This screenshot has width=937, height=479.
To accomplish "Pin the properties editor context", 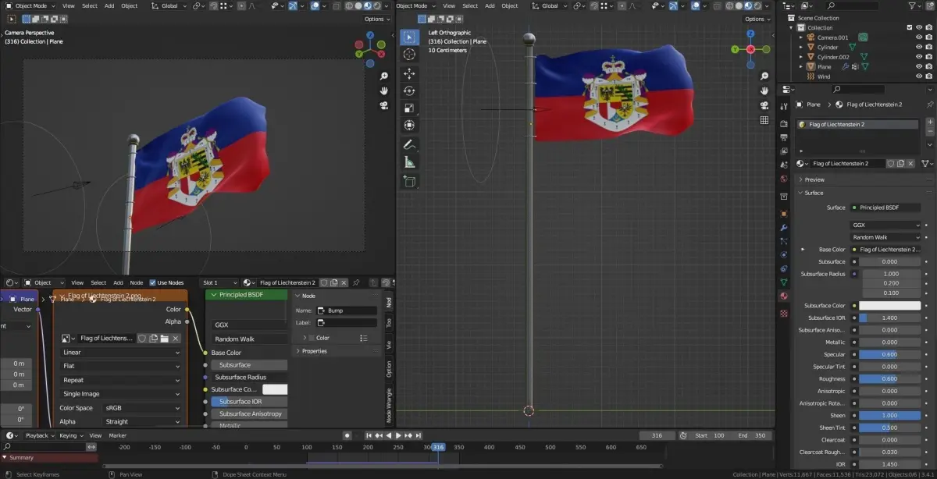I will tap(929, 104).
